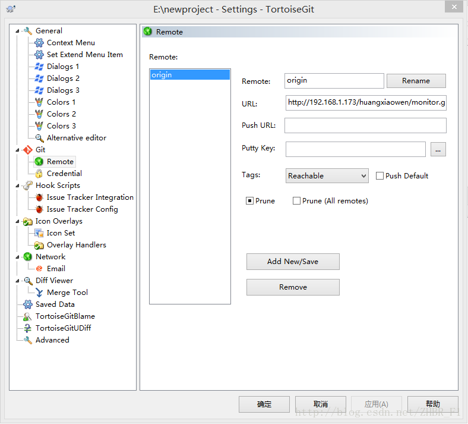
Task: Click the Credential padlock icon
Action: (x=39, y=174)
